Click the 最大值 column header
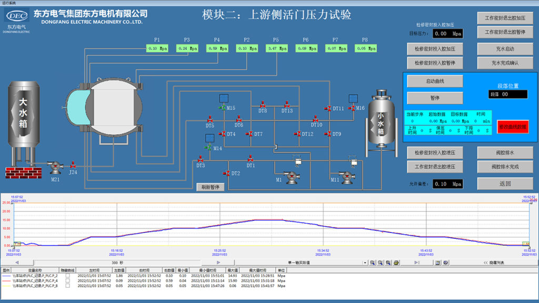This screenshot has width=539, height=303. tap(232, 270)
